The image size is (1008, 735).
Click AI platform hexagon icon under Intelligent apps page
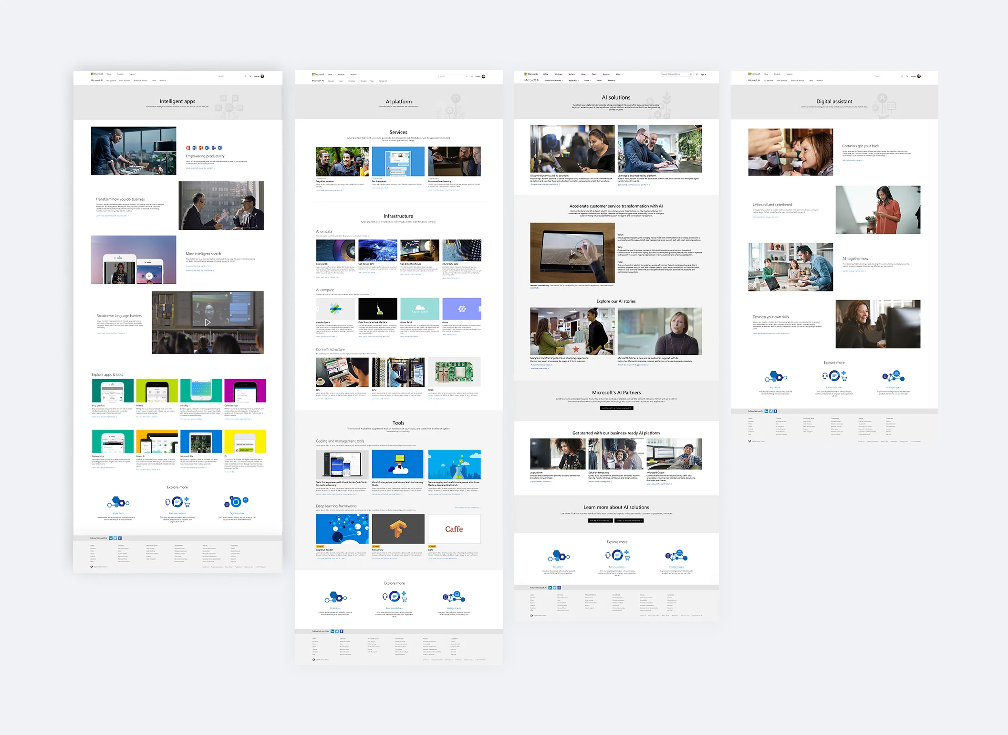[x=118, y=502]
